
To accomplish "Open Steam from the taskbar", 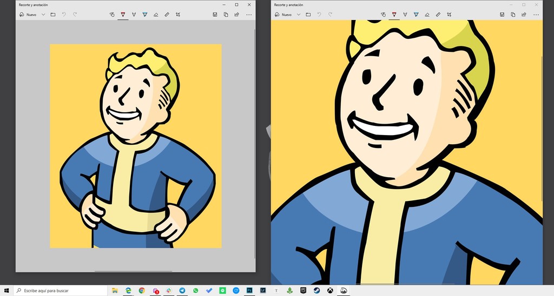I will [316, 291].
